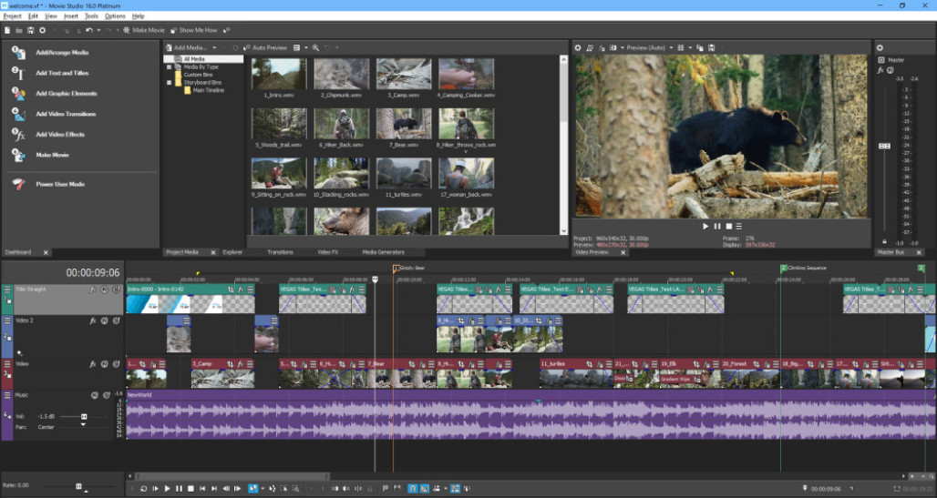Open the Undo history dropdown arrow

click(98, 30)
